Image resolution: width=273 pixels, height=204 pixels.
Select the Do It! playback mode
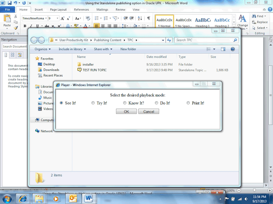point(157,103)
